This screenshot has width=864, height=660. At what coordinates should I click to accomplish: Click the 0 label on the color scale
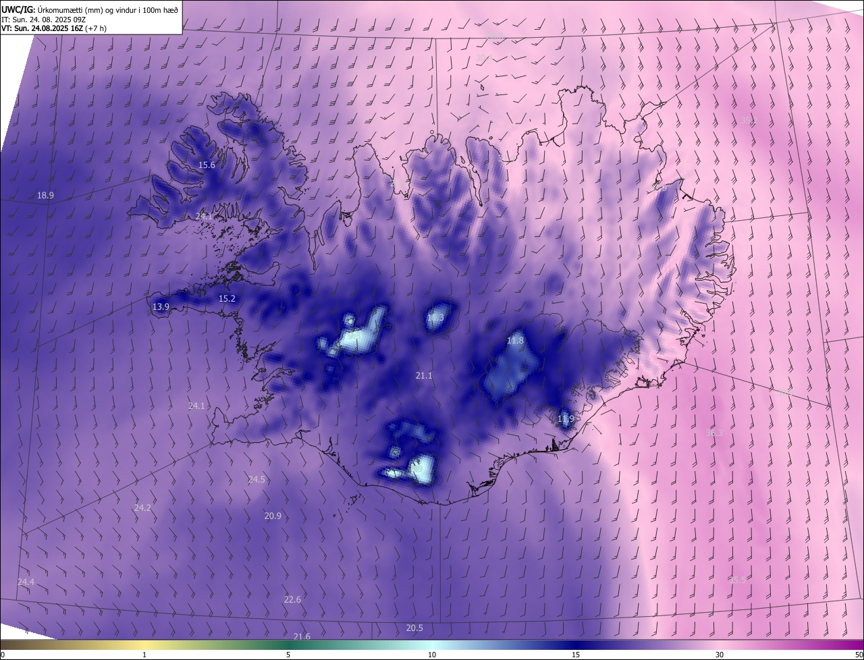(x=3, y=655)
